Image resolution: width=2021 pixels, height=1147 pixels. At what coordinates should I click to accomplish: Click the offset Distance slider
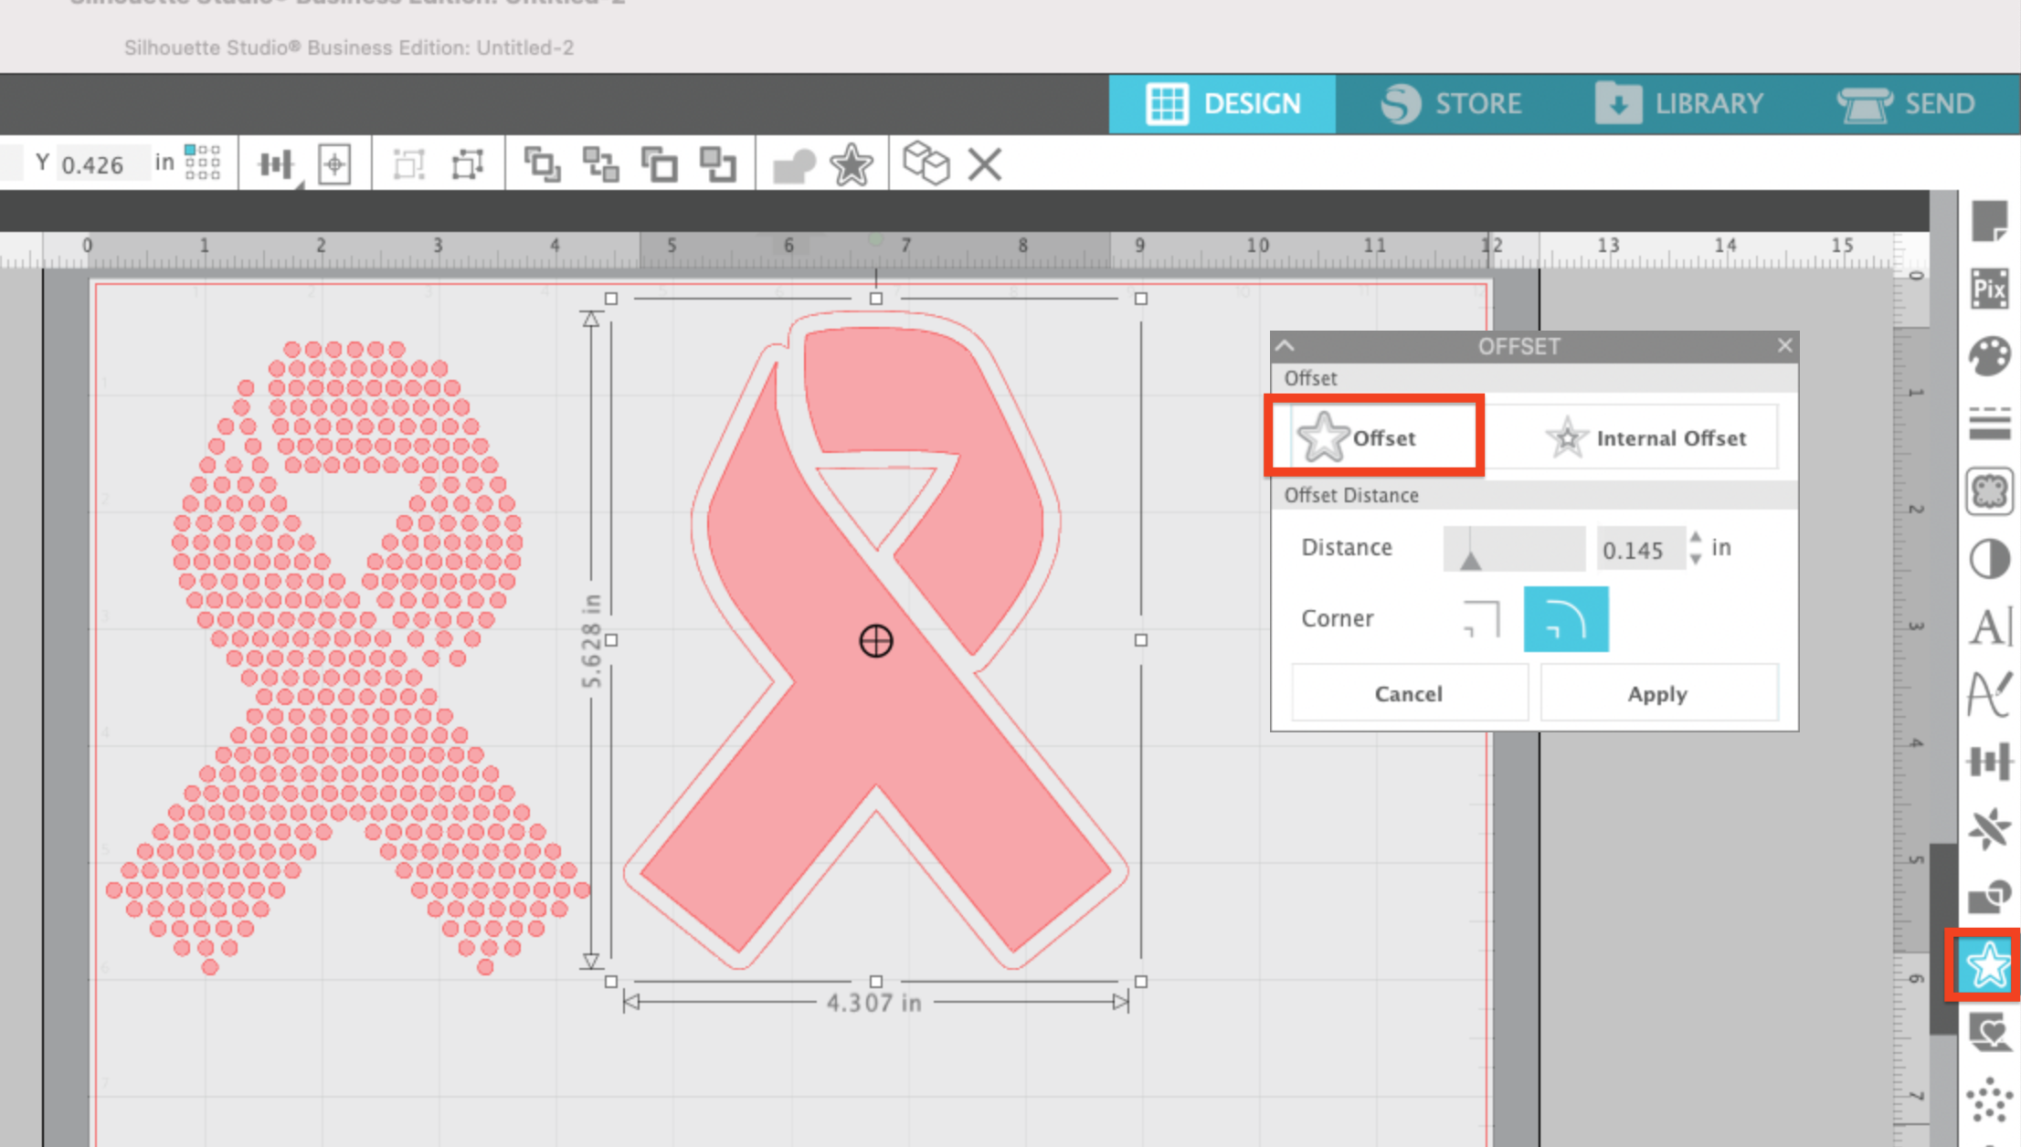(1513, 548)
